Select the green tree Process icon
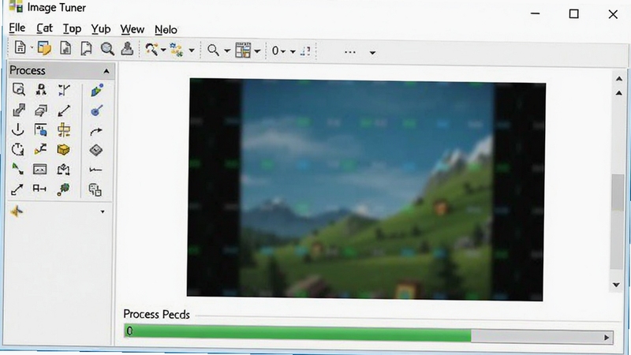 coord(63,189)
